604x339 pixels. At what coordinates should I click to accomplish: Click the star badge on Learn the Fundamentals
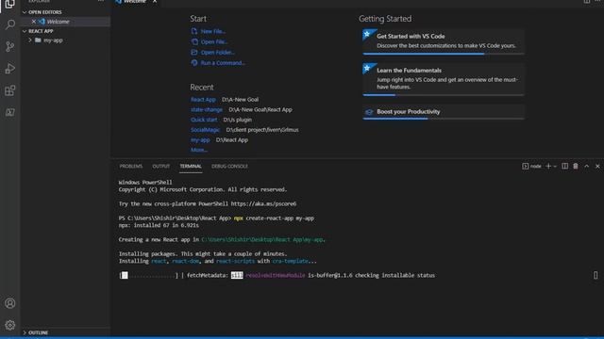click(x=367, y=68)
